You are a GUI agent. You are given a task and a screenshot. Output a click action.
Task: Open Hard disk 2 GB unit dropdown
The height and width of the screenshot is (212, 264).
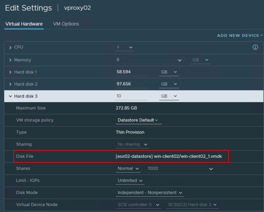pos(169,84)
